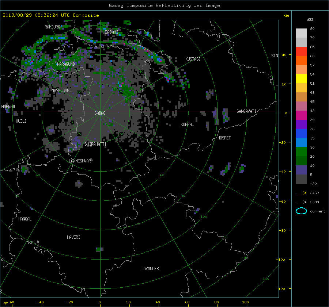Click the NAVALGUND town label
This screenshot has height=307, width=329.
point(61,90)
